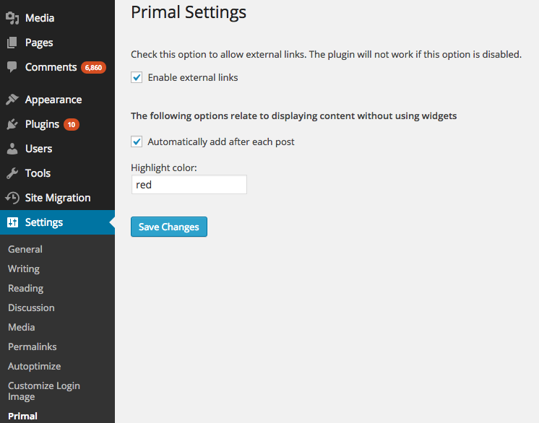Click the Media menu icon
Viewport: 539px width, 423px height.
point(12,18)
